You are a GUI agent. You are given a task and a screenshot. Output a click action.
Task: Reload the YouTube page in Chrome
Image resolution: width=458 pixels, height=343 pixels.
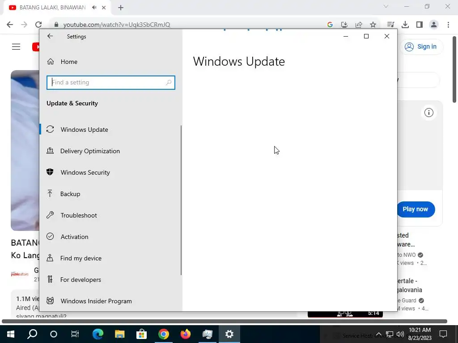(x=38, y=25)
